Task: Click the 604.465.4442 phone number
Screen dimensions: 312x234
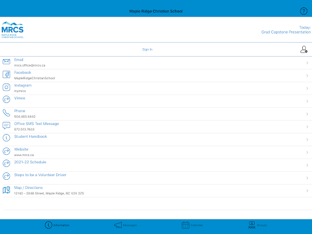Action: pos(24,116)
